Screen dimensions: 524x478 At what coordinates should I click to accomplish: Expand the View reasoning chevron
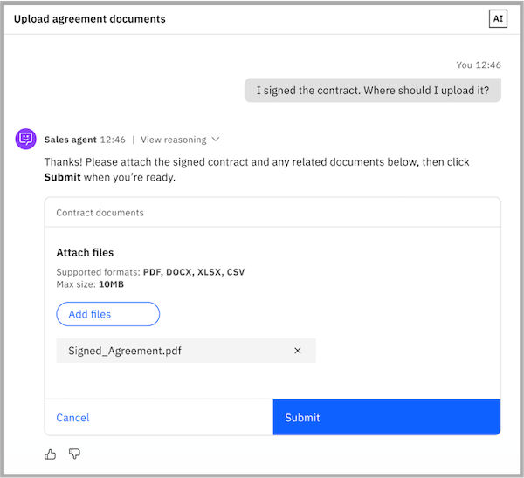click(x=216, y=140)
